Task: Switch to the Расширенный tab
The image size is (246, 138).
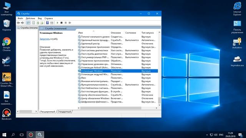Action: [x=48, y=112]
